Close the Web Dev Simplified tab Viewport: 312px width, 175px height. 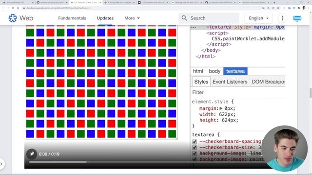134,2
